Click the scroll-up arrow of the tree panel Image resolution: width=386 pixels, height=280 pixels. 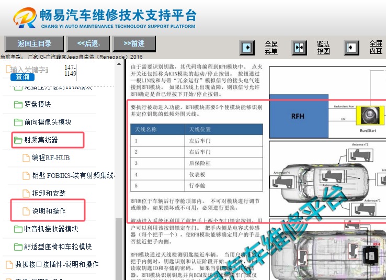(119, 64)
